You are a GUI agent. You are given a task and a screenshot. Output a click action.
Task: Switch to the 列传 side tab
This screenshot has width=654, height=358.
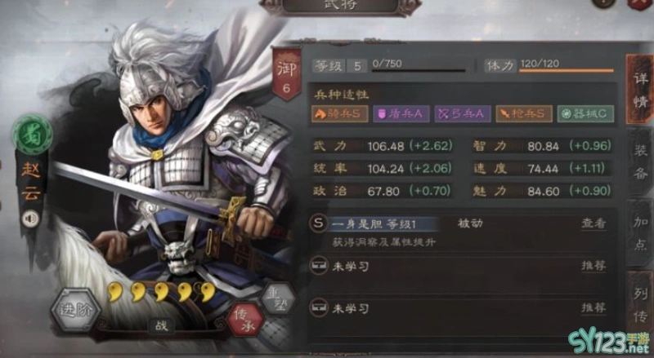641,305
